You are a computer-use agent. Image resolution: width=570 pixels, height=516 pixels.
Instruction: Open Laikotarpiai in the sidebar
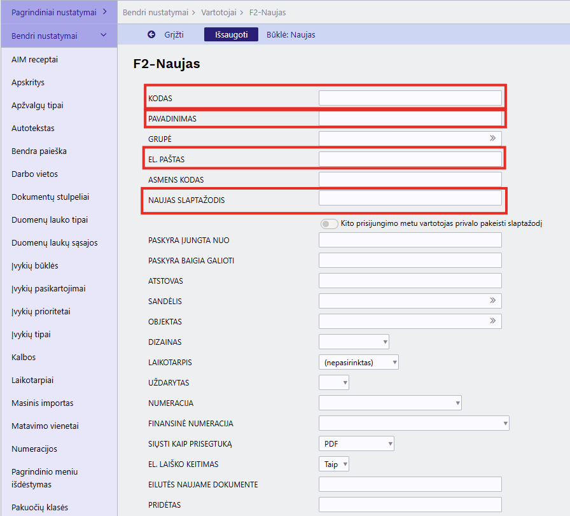tap(32, 380)
